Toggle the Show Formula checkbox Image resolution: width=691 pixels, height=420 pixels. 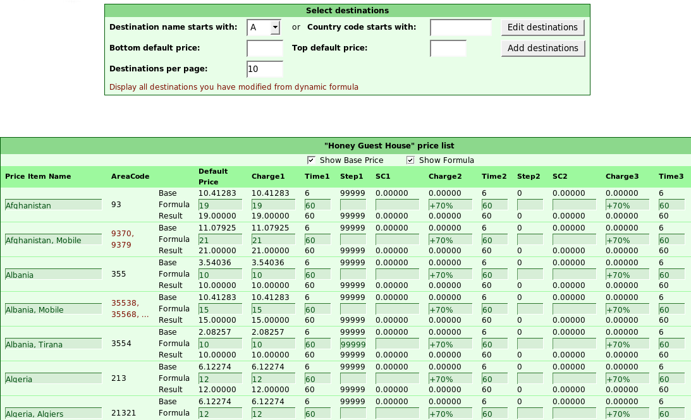(x=410, y=160)
